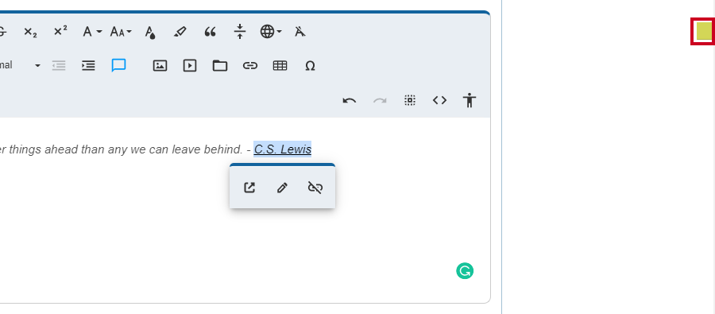
Task: Apply subscript formatting
Action: (30, 32)
